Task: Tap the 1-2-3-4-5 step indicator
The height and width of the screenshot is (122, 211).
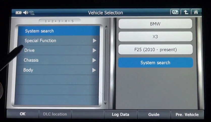Action: pos(60,21)
